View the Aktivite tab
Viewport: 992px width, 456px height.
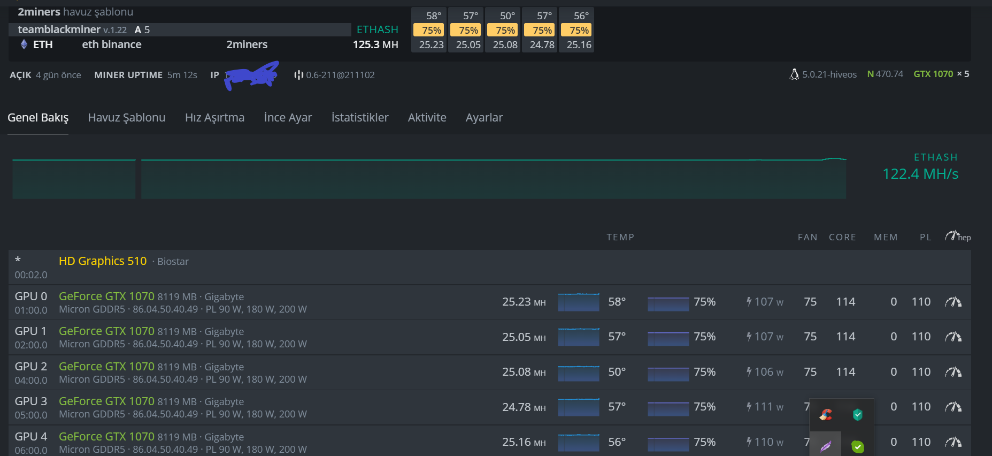(x=427, y=118)
